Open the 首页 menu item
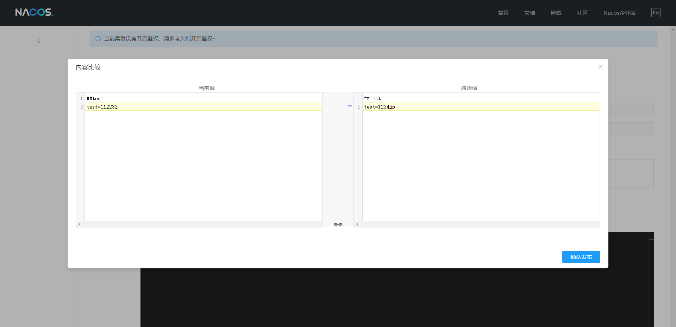The width and height of the screenshot is (676, 327). [503, 13]
